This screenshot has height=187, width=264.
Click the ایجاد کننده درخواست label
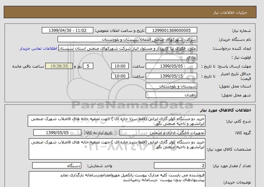point(232,48)
